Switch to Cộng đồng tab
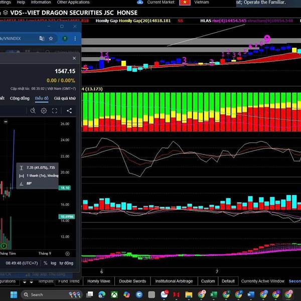 (20, 98)
